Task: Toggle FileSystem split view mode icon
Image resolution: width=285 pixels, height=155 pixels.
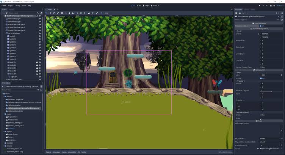Action: pyautogui.click(x=41, y=87)
